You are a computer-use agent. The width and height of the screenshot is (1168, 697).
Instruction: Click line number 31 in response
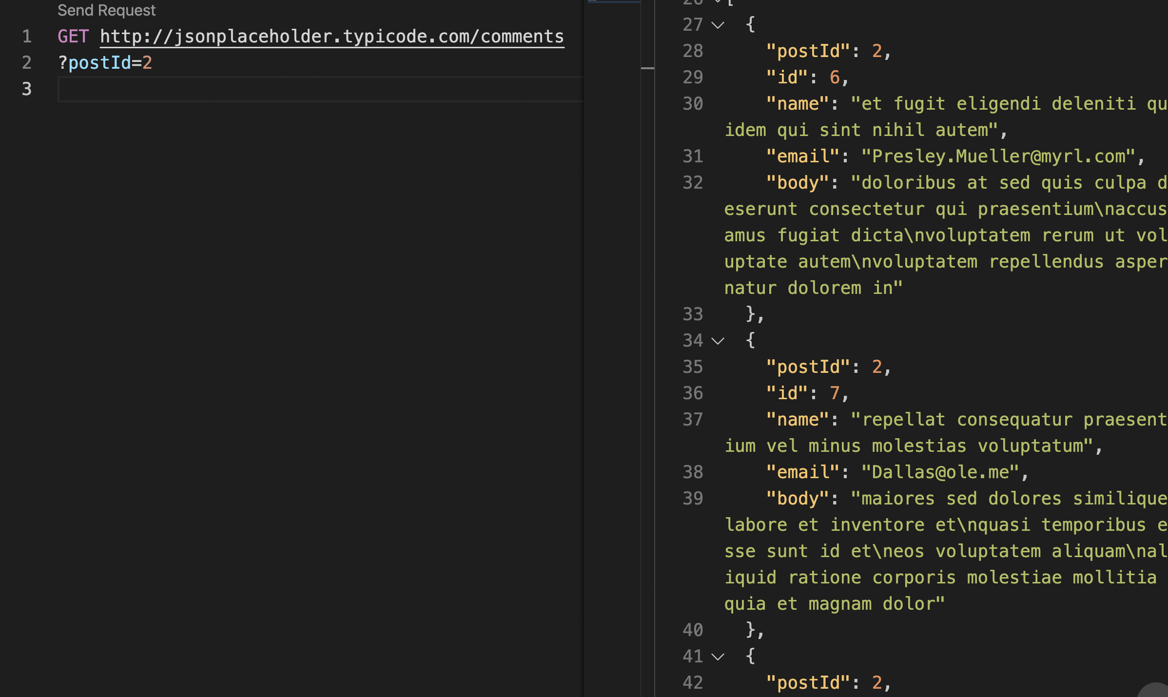pos(693,156)
